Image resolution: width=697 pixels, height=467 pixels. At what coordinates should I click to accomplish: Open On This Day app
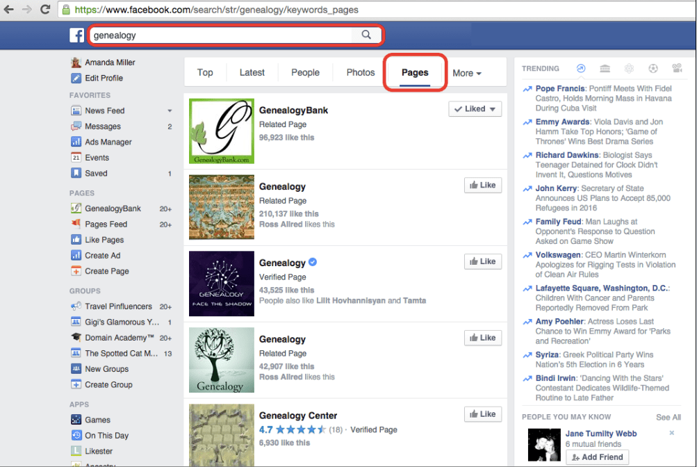coord(106,436)
